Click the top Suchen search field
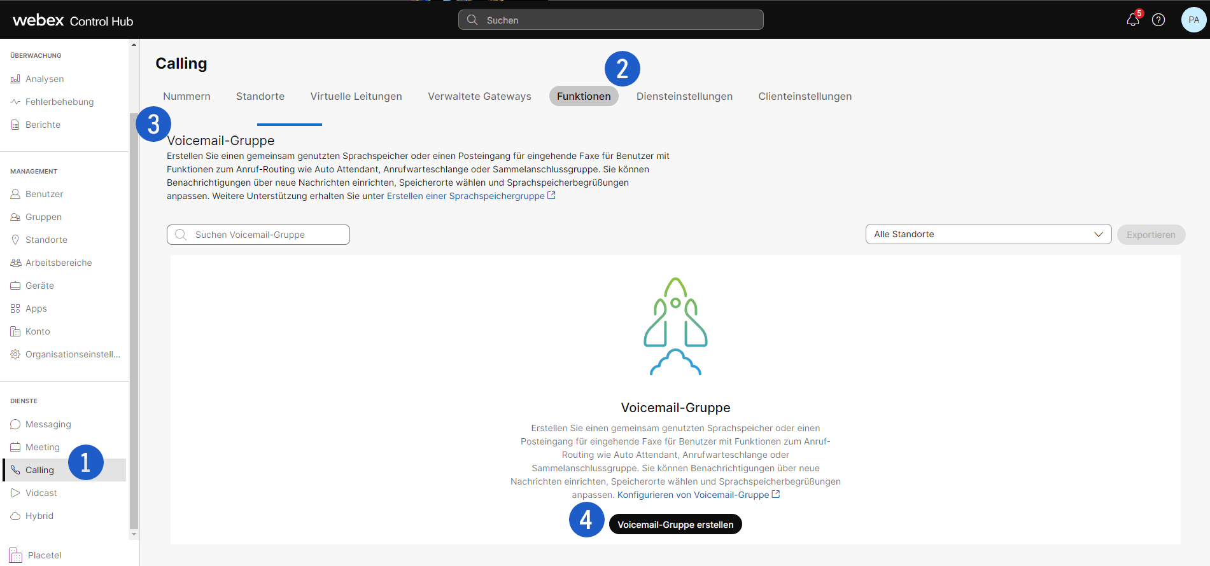Screen dimensions: 1210x566 coord(611,20)
